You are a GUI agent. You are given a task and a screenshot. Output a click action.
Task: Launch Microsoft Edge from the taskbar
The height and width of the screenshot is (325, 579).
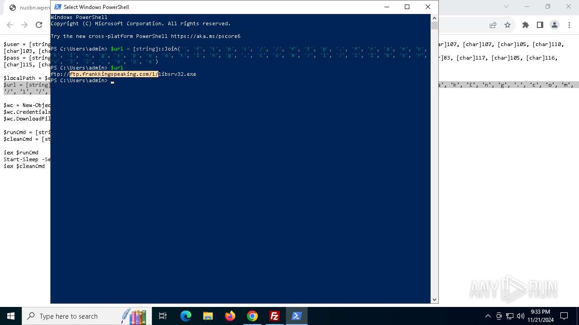coord(186,316)
